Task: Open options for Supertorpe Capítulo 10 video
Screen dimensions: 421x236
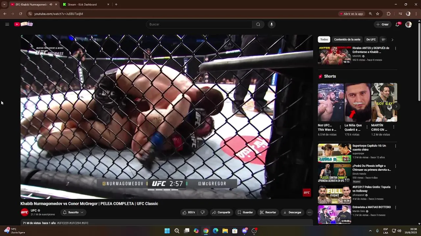Action: tap(395, 146)
